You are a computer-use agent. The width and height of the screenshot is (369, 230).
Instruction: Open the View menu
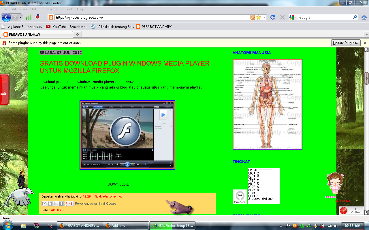point(23,9)
